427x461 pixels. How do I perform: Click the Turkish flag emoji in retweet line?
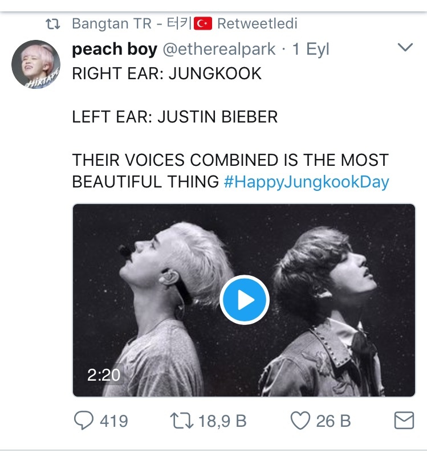click(203, 24)
